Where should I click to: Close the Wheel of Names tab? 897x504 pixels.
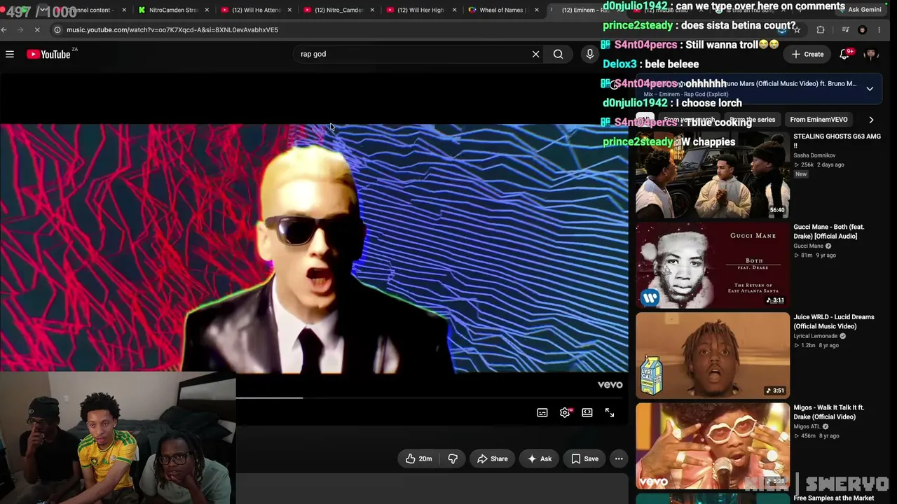537,10
